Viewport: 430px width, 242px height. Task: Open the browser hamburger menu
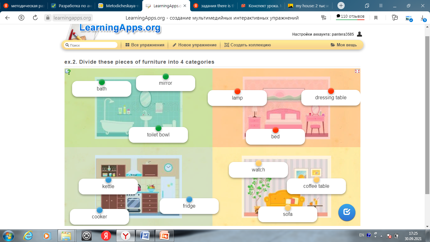(x=381, y=6)
